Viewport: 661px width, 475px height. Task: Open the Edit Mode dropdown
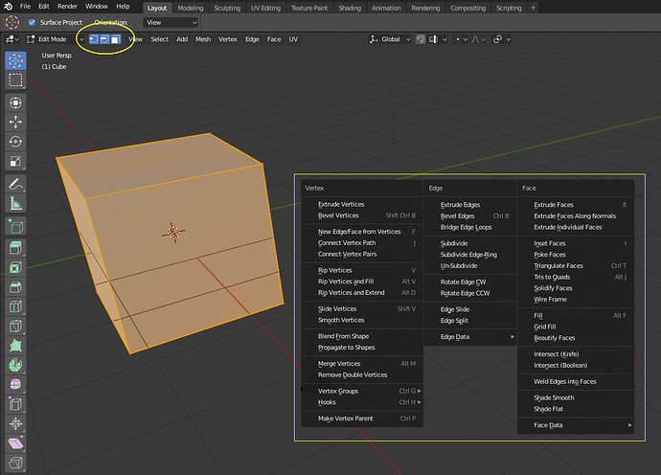click(x=55, y=39)
